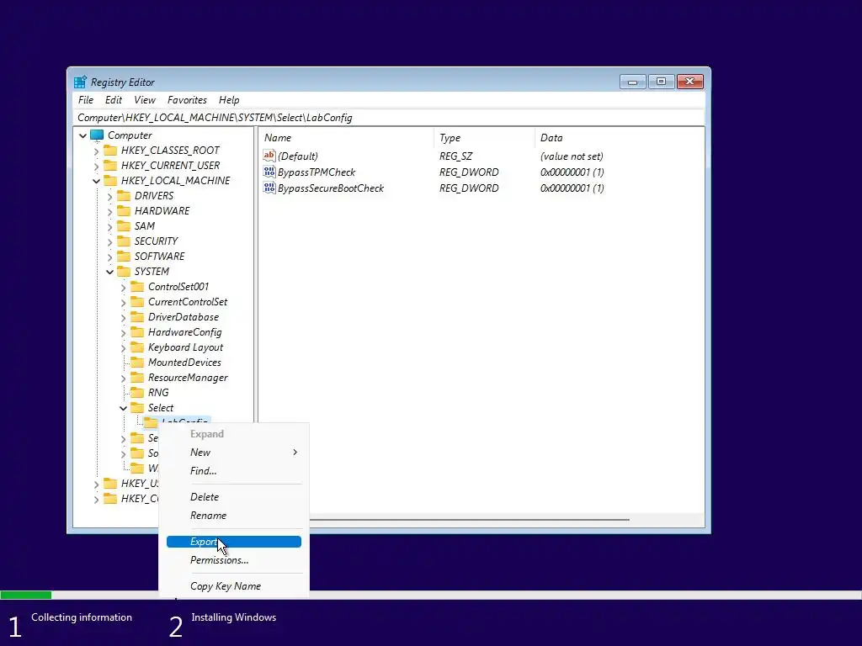Click the SAM folder icon

tap(125, 225)
